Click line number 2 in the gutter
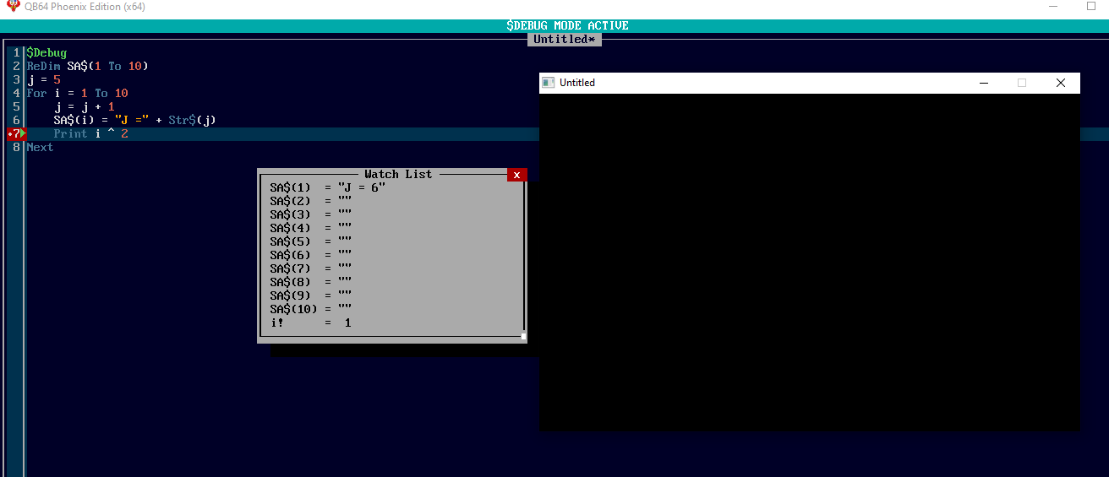Screen dimensions: 1109x477 (16, 67)
